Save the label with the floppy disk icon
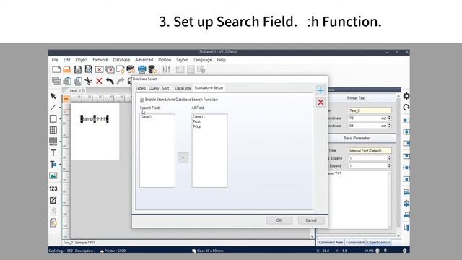This screenshot has width=462, height=260. tap(78, 69)
